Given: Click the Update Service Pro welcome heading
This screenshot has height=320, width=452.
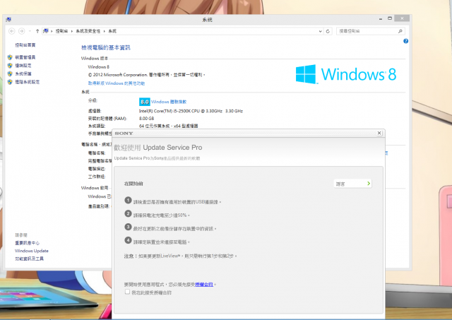Looking at the screenshot, I should pos(158,148).
